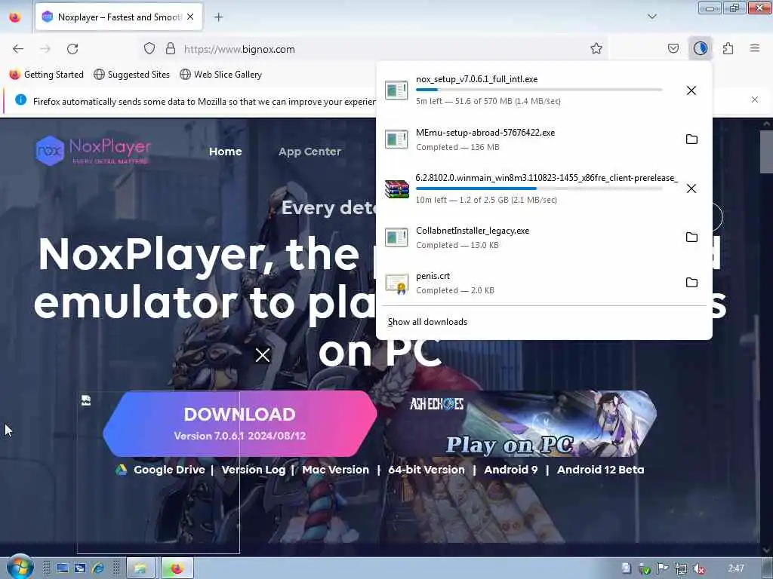Go to the Home nav item
This screenshot has height=579, width=773.
click(225, 152)
